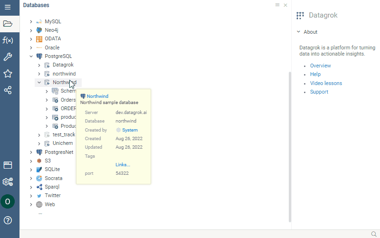The height and width of the screenshot is (238, 380).
Task: Open the Functions f(x) sidebar icon
Action: [x=8, y=40]
